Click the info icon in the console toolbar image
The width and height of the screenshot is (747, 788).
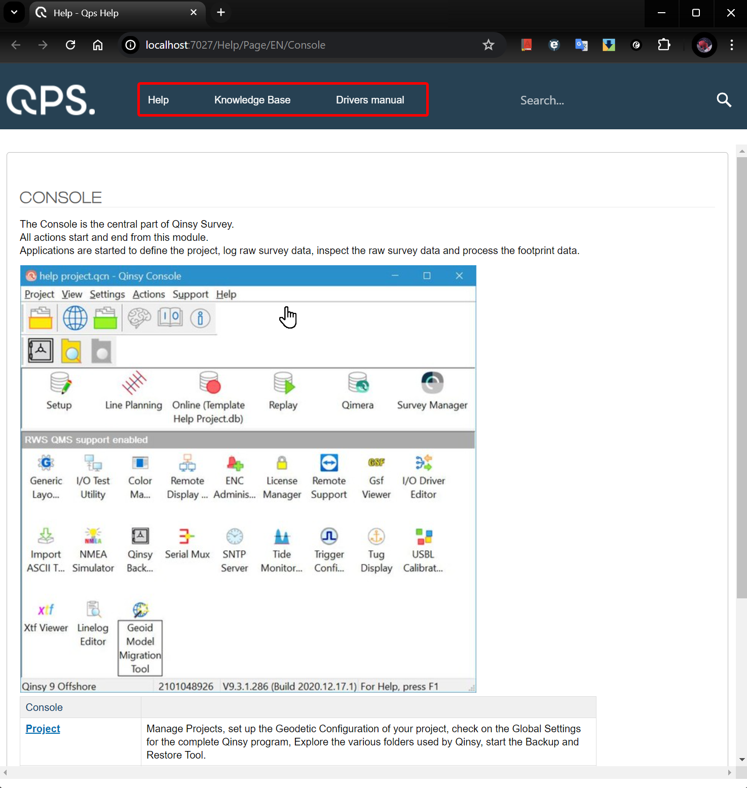coord(200,318)
